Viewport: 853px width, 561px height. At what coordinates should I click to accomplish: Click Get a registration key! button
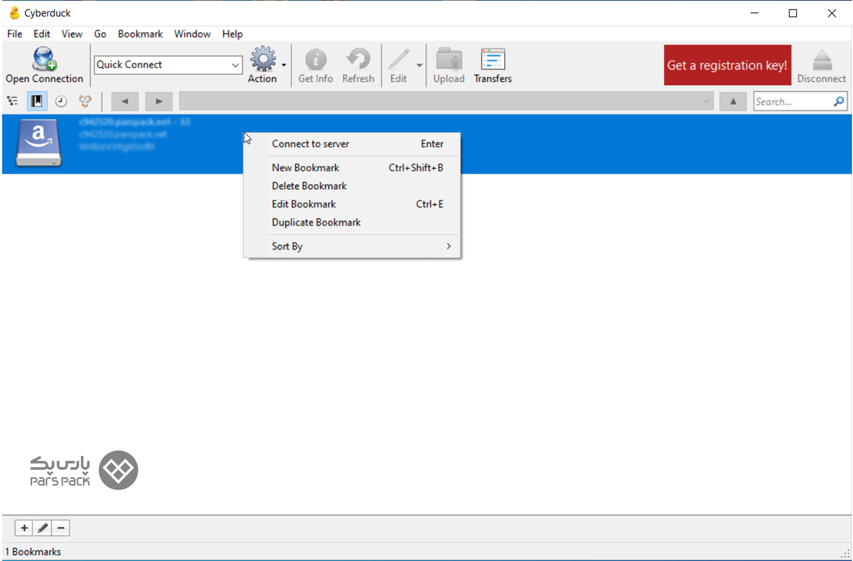pyautogui.click(x=727, y=65)
